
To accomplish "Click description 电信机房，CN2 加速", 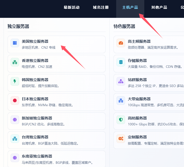I will pyautogui.click(x=37, y=67).
